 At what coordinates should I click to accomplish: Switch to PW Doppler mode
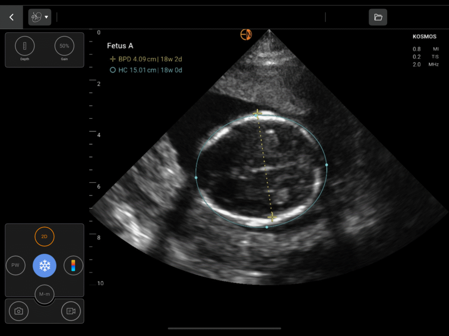coord(15,266)
